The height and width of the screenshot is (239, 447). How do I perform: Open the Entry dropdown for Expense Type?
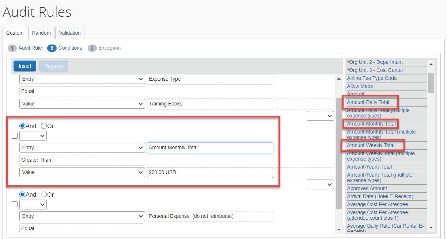pos(82,79)
